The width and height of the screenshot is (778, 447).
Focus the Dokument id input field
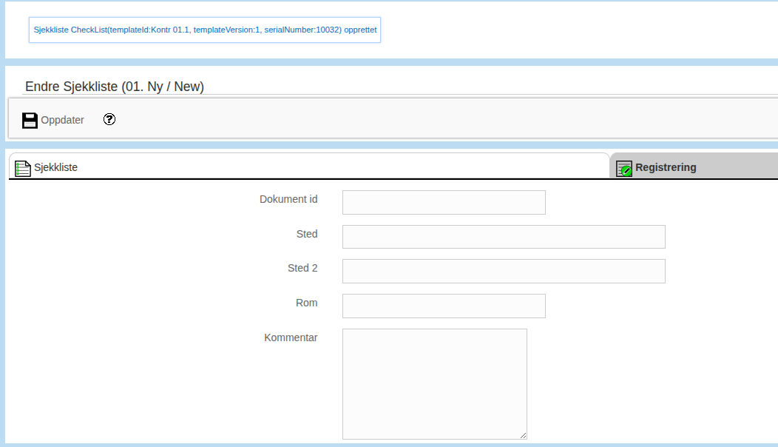point(444,203)
